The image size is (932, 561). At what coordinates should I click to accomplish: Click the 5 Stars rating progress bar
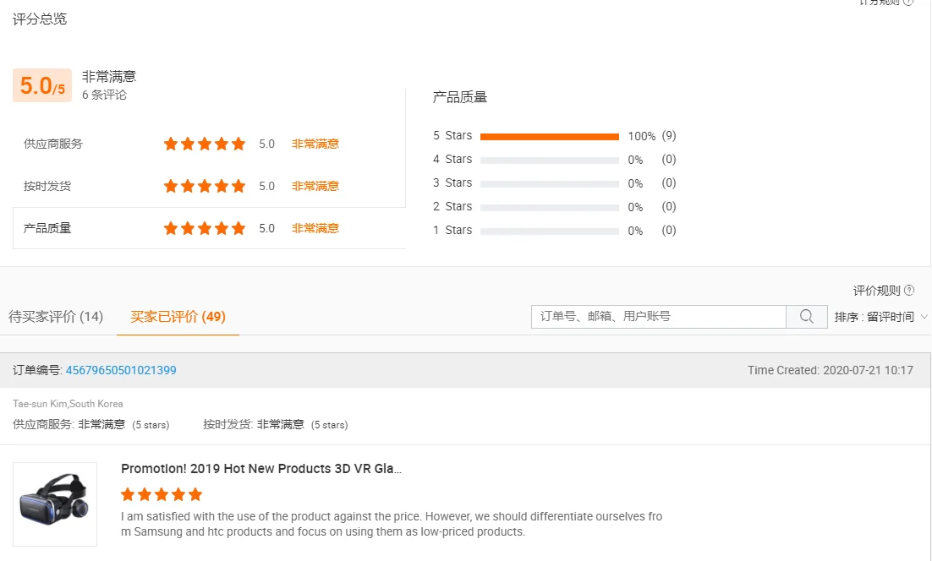pyautogui.click(x=550, y=137)
